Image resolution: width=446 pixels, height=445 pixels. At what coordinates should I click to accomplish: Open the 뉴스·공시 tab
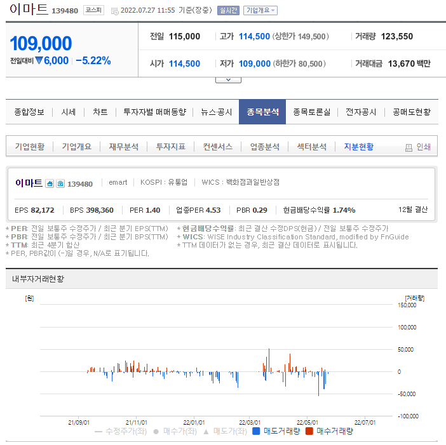coord(217,112)
